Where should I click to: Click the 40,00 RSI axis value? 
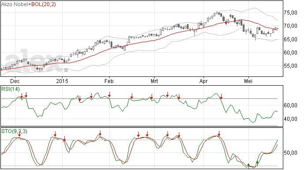coord(290,119)
